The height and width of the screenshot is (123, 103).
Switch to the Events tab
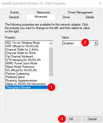point(14,12)
